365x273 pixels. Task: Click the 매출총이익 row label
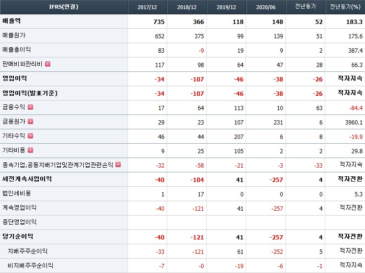tap(17, 50)
